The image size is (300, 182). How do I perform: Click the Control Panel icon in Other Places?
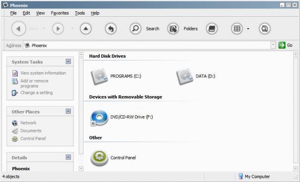point(15,139)
